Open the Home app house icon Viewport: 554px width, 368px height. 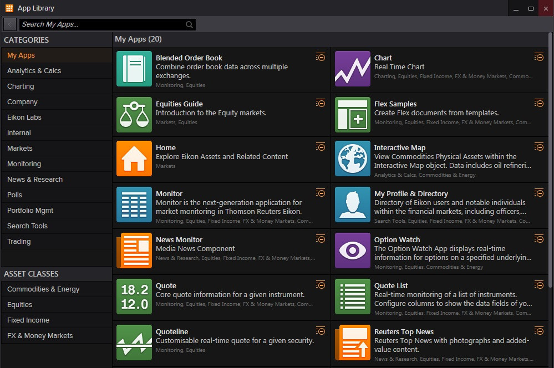coord(134,159)
